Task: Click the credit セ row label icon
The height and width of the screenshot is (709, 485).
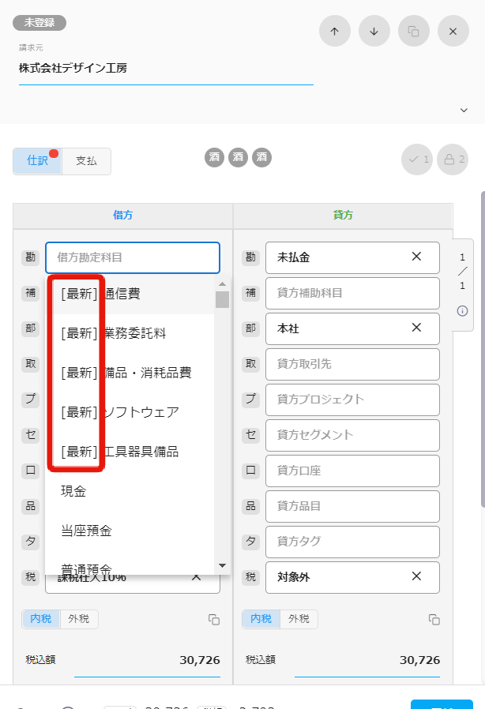Action: click(x=250, y=435)
